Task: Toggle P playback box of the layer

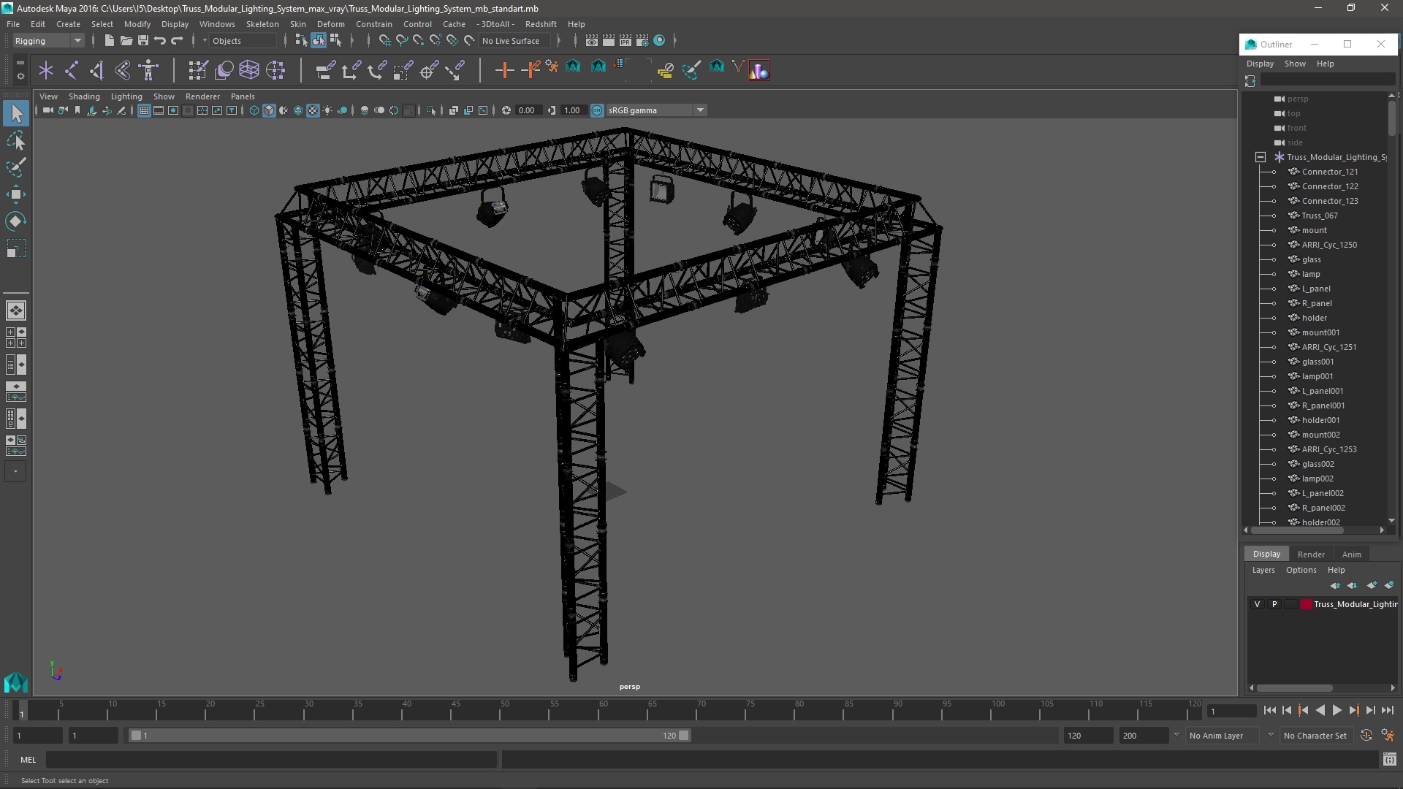Action: (x=1274, y=604)
